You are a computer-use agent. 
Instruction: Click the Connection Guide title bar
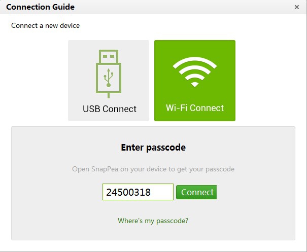coord(152,7)
